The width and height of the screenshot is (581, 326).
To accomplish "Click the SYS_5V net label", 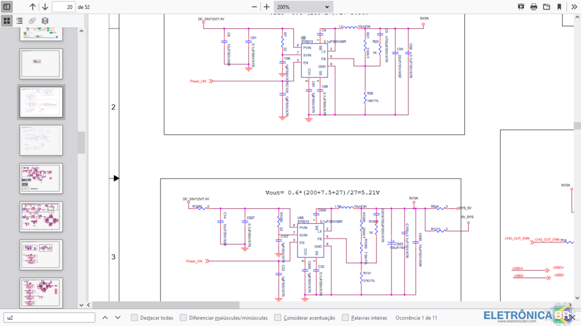I will tap(465, 208).
